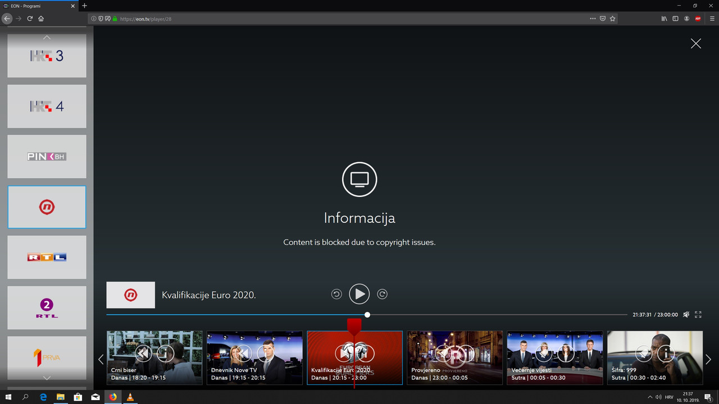Go back in browser history
The image size is (719, 404).
click(x=7, y=19)
